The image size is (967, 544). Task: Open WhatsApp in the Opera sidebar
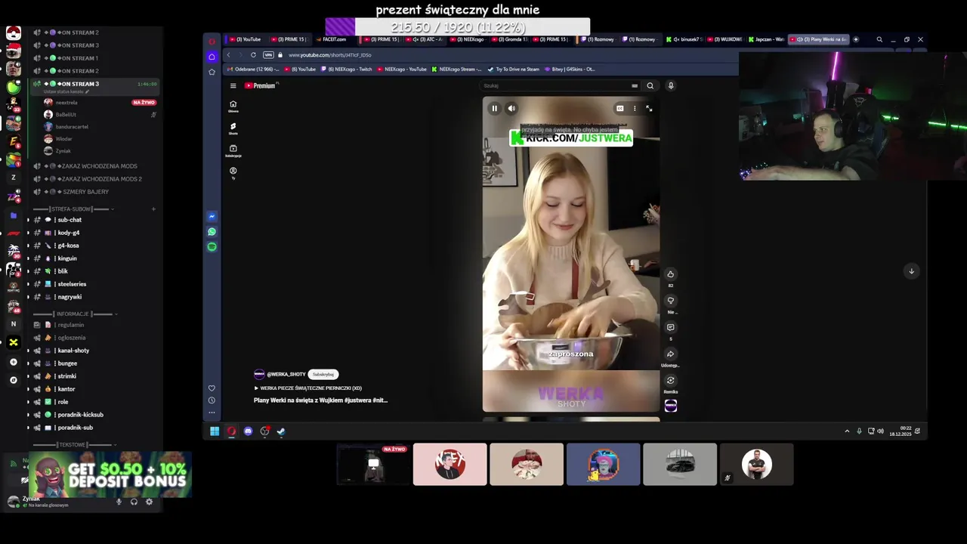point(212,232)
